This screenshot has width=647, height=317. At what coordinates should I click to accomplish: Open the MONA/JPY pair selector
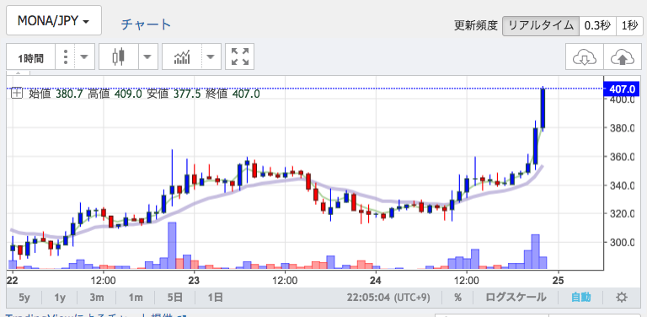coord(54,20)
